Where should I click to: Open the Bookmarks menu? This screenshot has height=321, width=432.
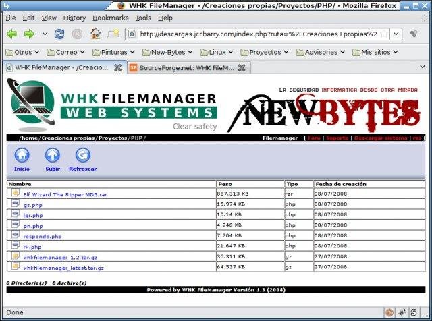pos(111,18)
